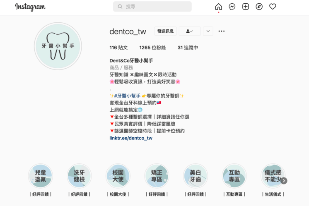Click the Instagram logo
This screenshot has height=206, width=309.
coord(30,7)
